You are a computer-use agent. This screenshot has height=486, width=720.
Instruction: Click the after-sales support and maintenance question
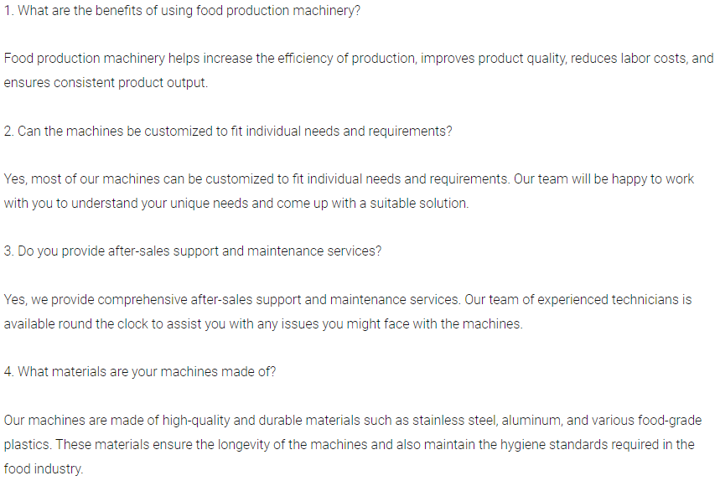tap(192, 251)
